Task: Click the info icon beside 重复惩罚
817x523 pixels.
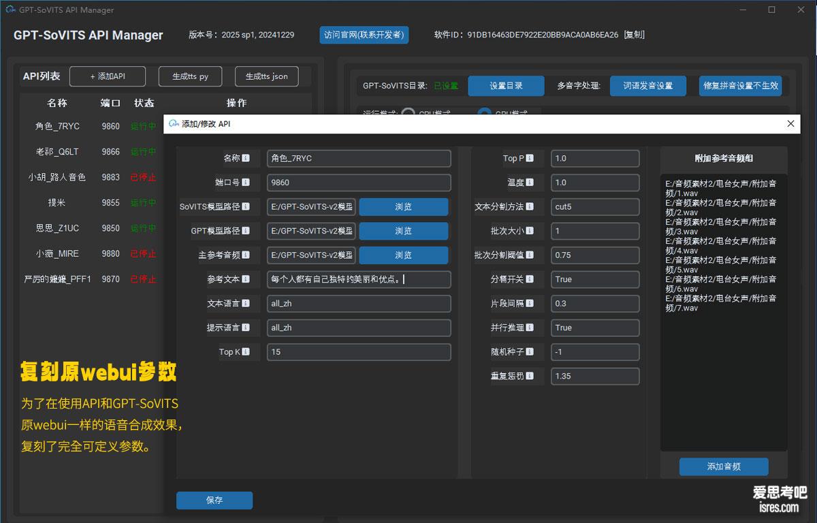Action: point(530,376)
